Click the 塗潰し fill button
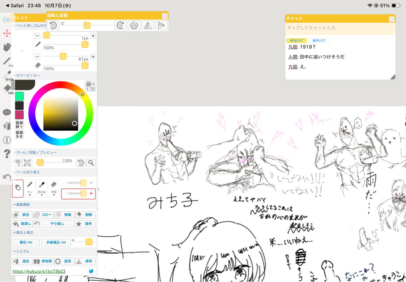Viewport: 406px width, 282px height. 22,224
